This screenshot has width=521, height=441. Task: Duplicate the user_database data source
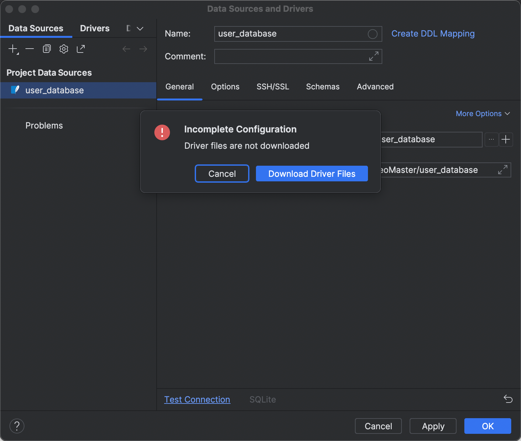(47, 49)
